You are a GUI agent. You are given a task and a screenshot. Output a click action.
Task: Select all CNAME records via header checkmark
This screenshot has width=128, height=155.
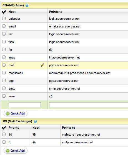point(4,12)
